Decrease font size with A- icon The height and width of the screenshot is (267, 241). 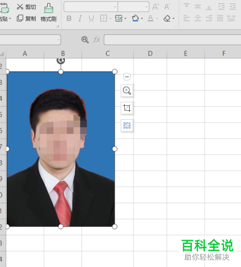tap(167, 7)
